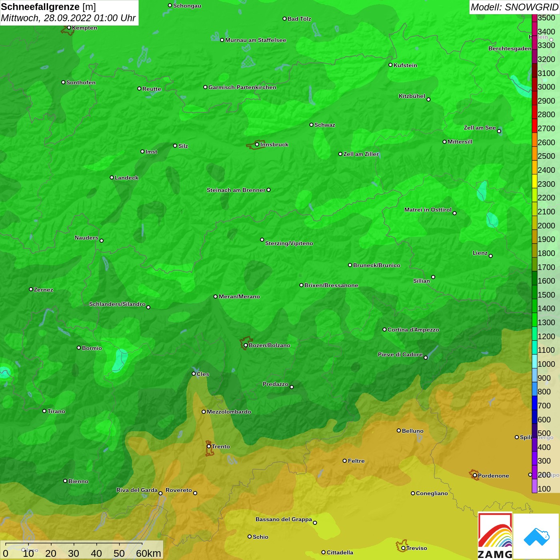Click the Berchtesgaden label
560x560 pixels.
pos(510,48)
